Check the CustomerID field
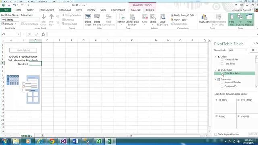Screen dimensions: 258x145 tap(222, 86)
